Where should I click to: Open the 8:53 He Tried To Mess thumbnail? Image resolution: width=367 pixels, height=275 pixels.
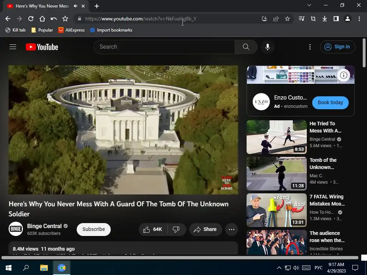click(x=276, y=137)
